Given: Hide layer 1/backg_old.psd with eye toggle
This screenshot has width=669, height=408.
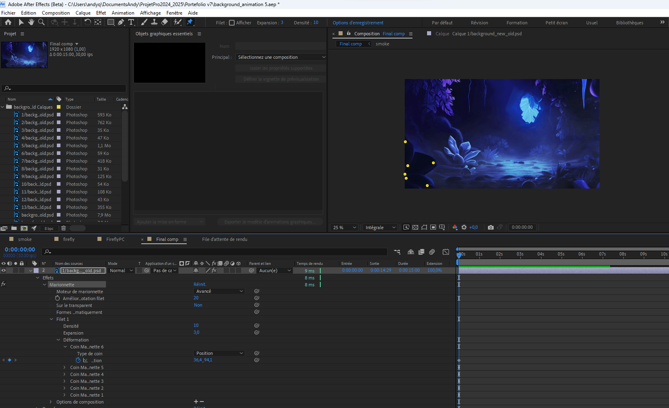Looking at the screenshot, I should click(4, 271).
